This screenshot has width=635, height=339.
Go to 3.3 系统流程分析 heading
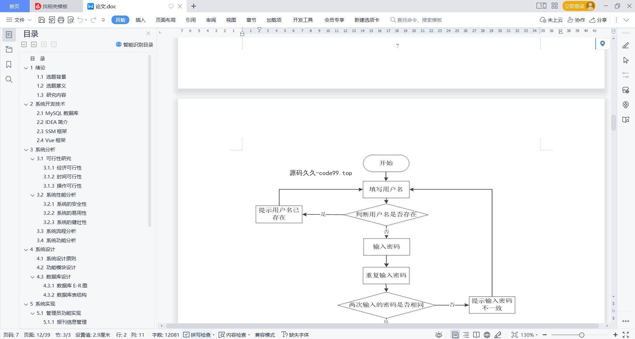coord(56,231)
